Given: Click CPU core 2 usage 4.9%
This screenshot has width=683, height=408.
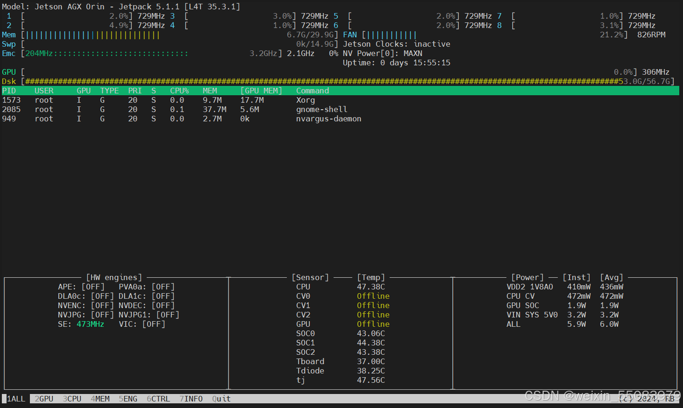Looking at the screenshot, I should (119, 25).
